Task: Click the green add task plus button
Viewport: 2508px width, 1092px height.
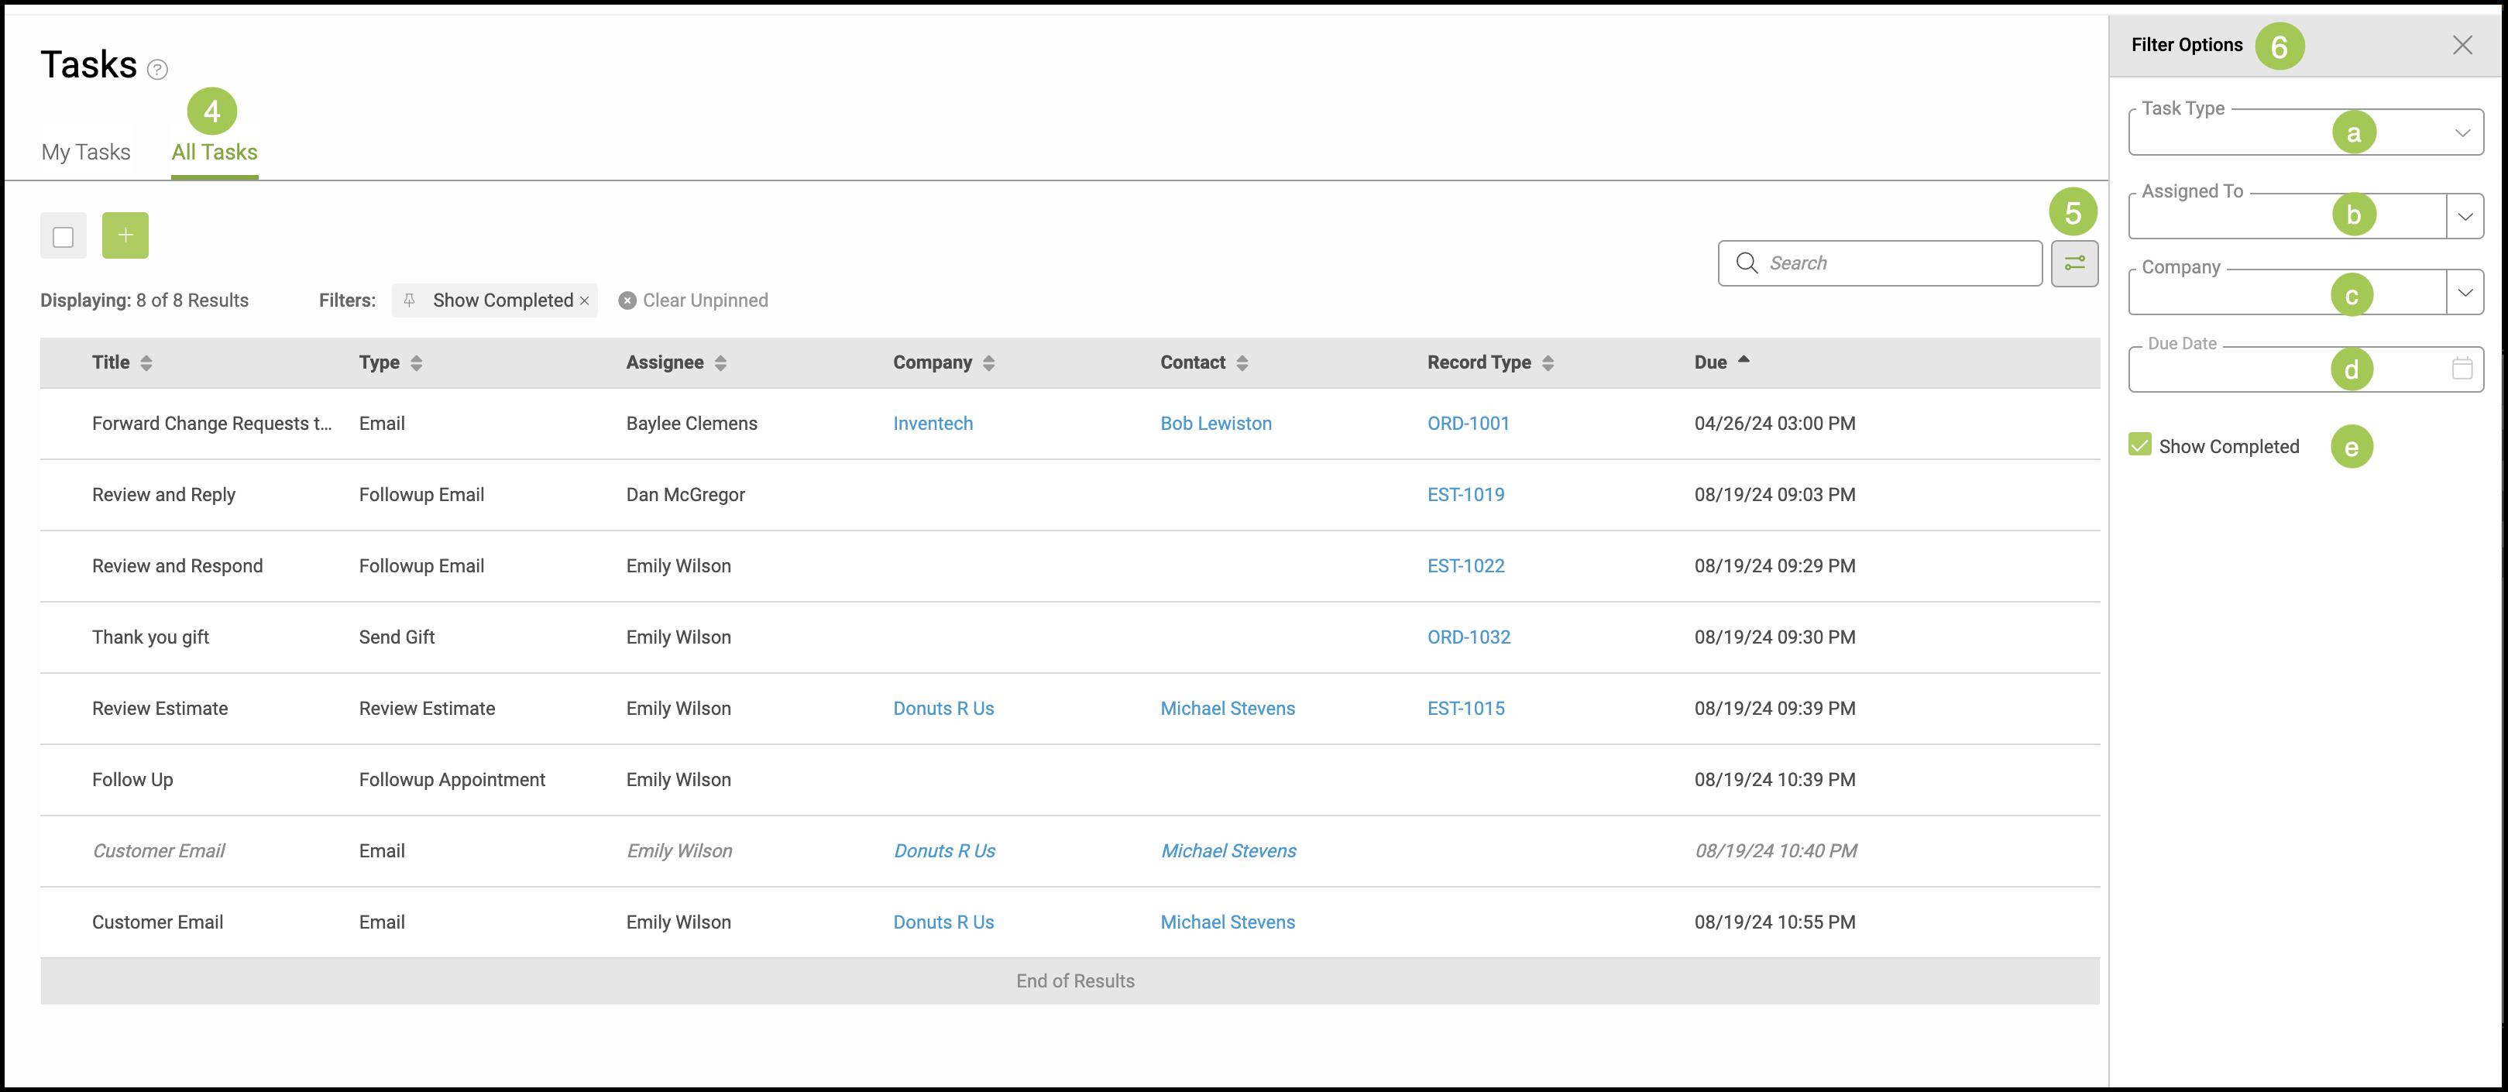Action: click(x=125, y=235)
